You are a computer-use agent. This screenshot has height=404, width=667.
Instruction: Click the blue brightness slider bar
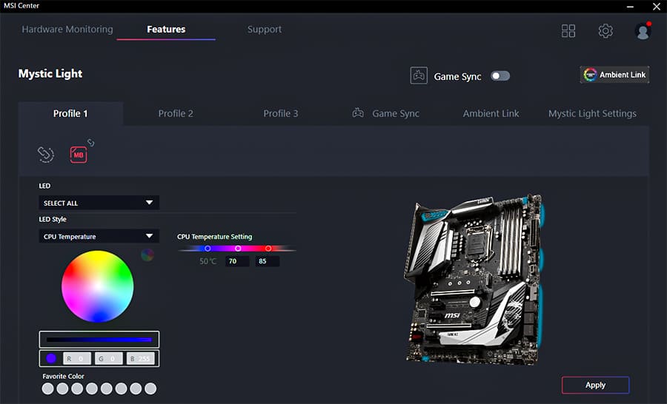tap(99, 340)
